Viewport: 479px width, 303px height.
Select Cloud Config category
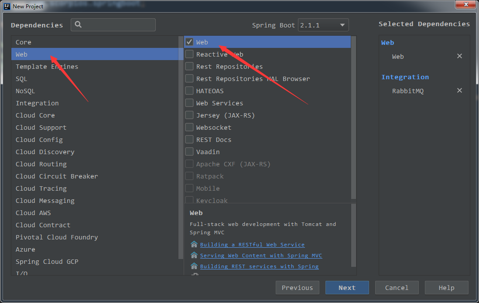tap(95, 140)
